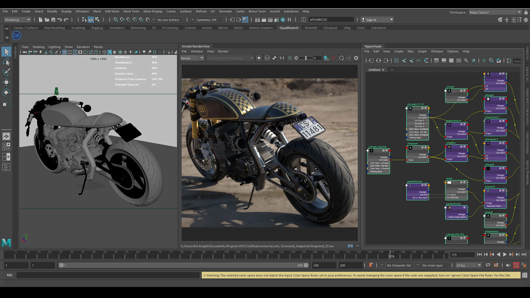Screen dimensions: 530x298
Task: Toggle auto keyframe with the red key icon
Action: tap(516, 265)
